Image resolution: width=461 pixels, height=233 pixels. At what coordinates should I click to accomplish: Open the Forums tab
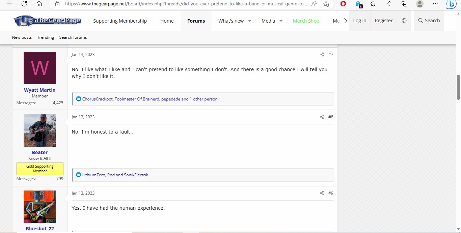pyautogui.click(x=196, y=21)
